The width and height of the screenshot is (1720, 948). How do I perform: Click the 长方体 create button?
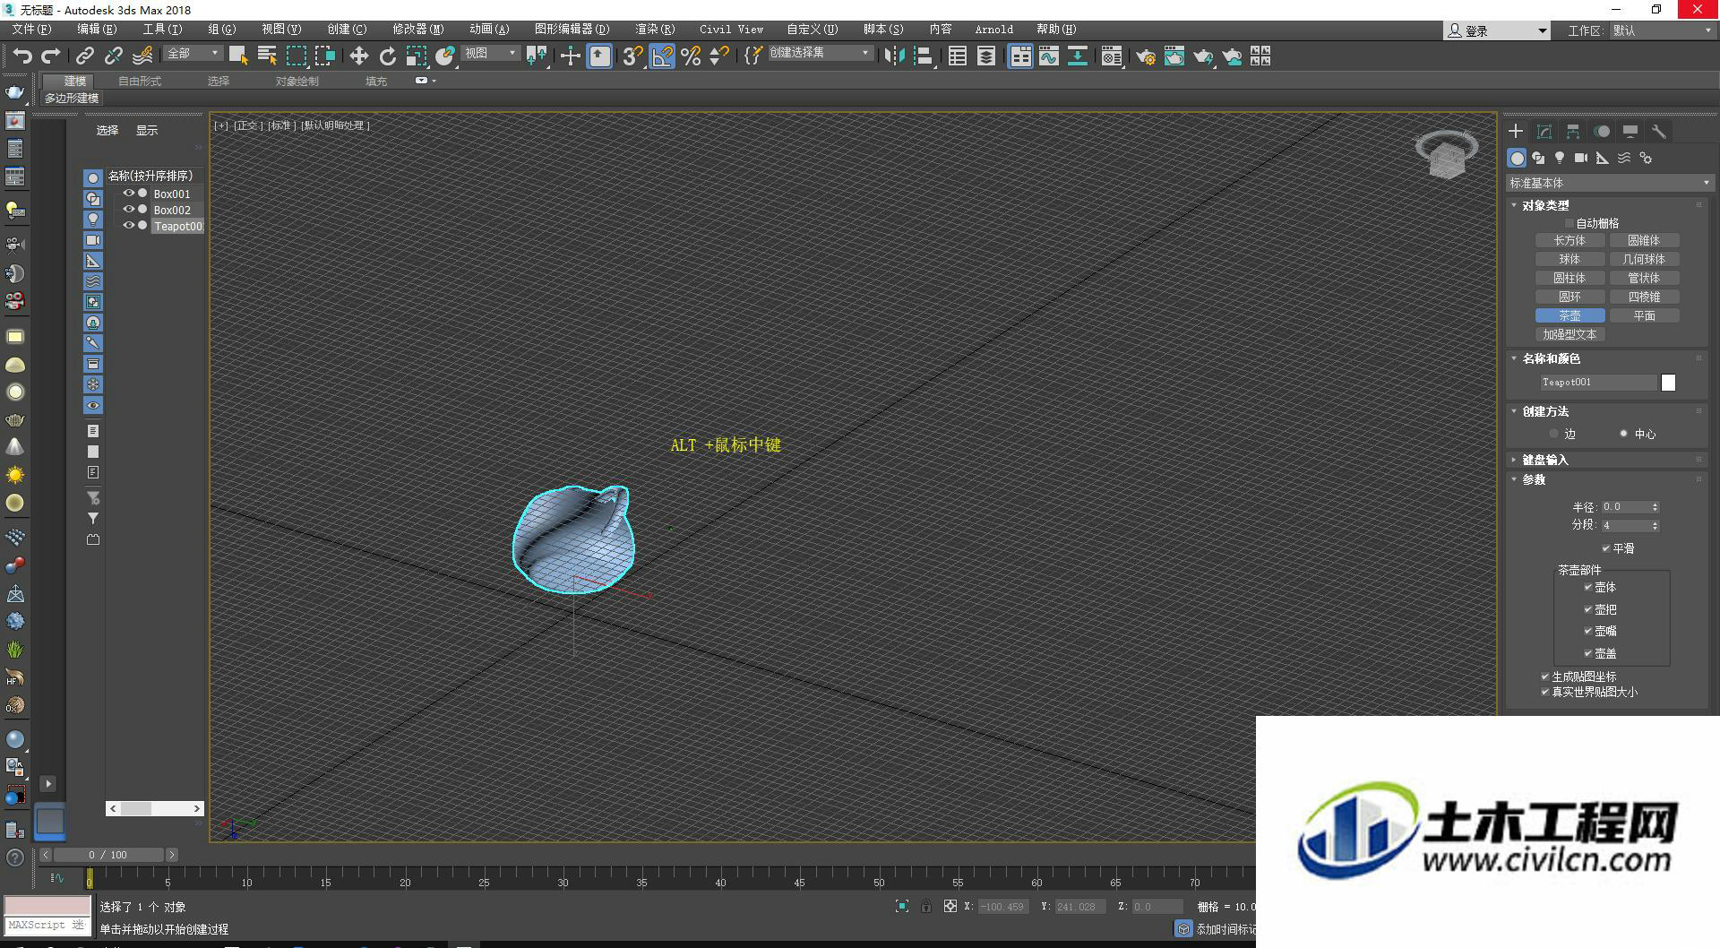1569,240
